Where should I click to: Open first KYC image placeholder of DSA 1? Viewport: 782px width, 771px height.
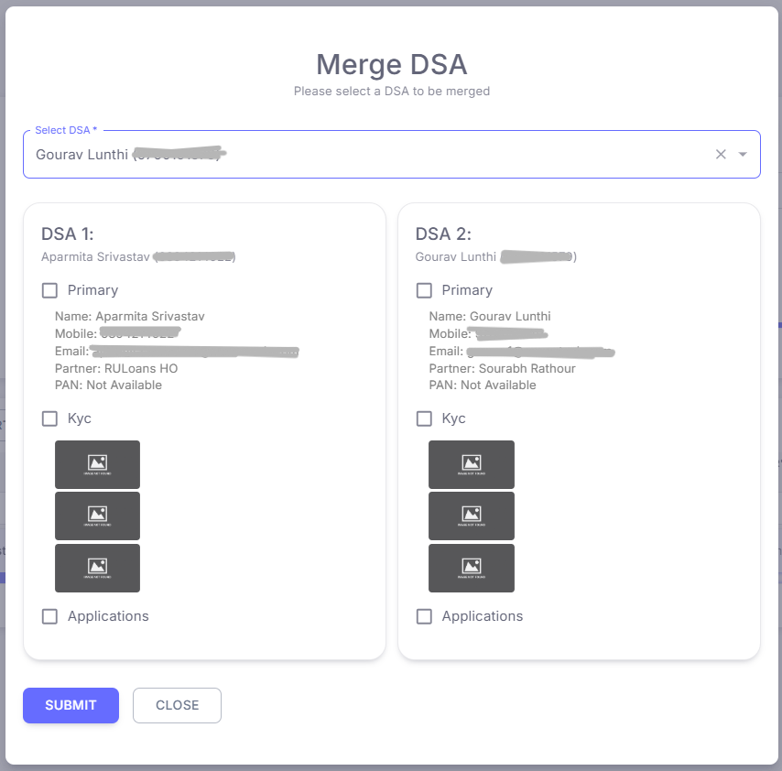[x=97, y=464]
